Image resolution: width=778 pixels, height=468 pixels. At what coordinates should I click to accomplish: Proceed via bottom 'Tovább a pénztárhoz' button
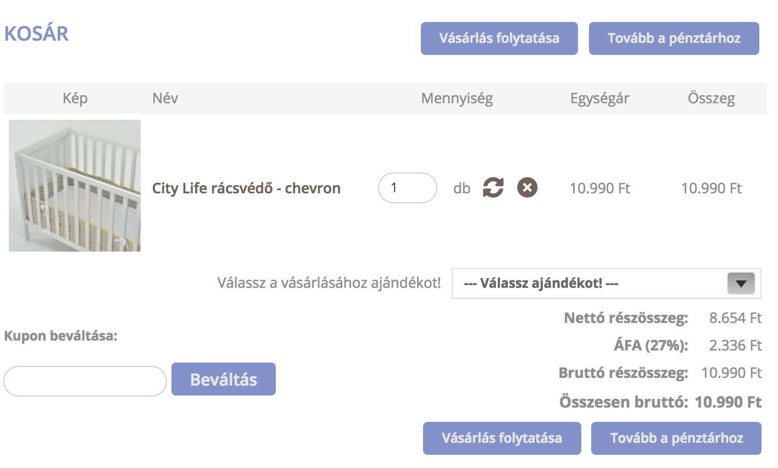676,438
